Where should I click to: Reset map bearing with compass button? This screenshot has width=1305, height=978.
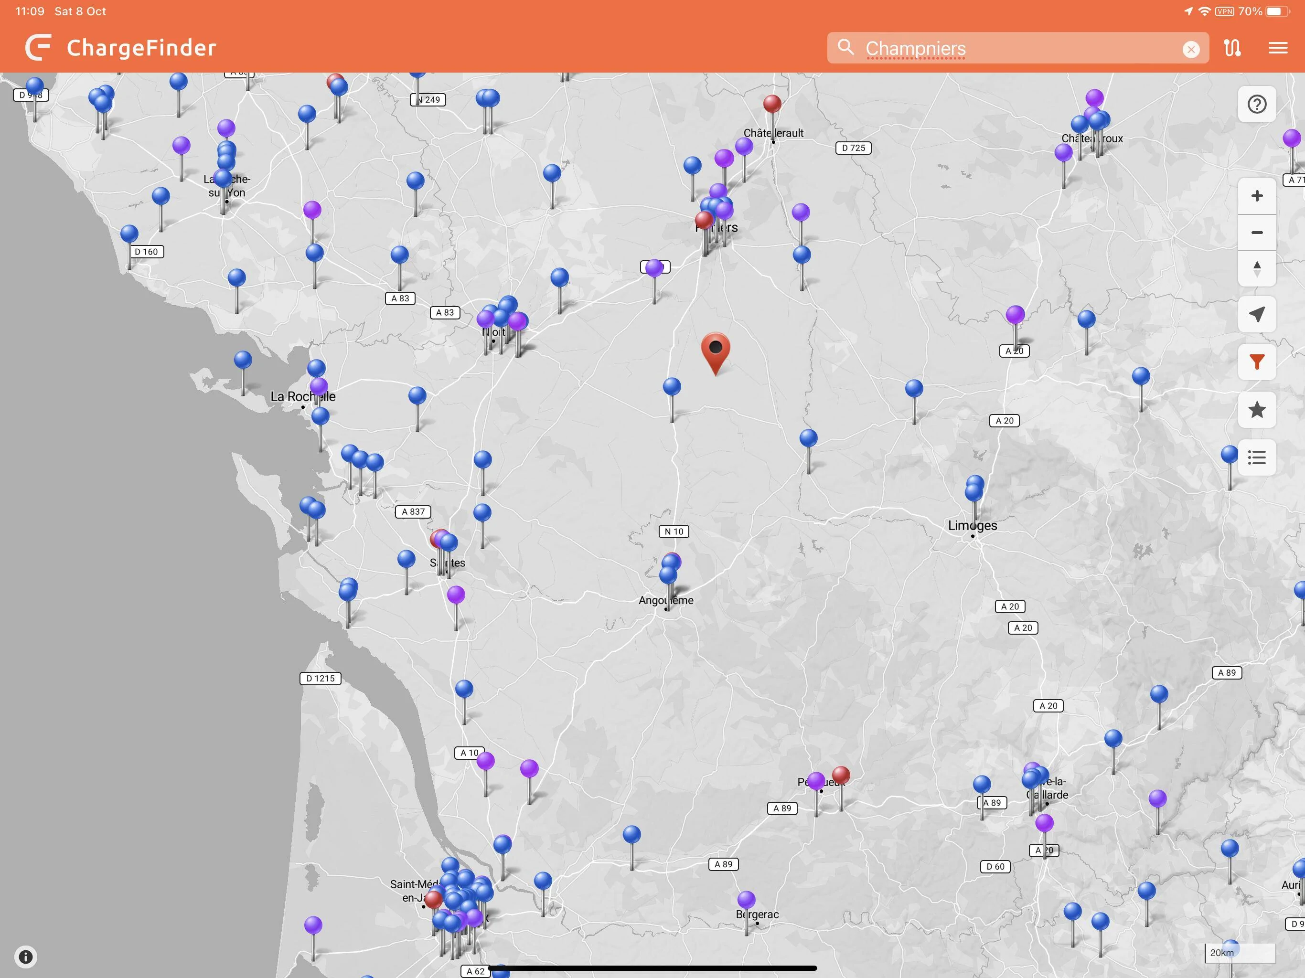(1257, 269)
